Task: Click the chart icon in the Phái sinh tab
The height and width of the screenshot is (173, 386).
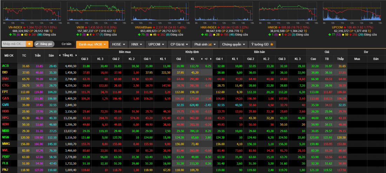Action: (210, 44)
